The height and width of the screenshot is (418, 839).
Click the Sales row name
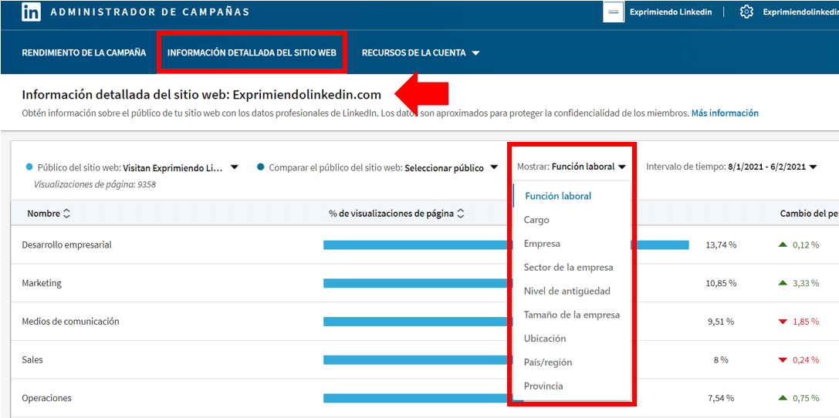coord(32,360)
